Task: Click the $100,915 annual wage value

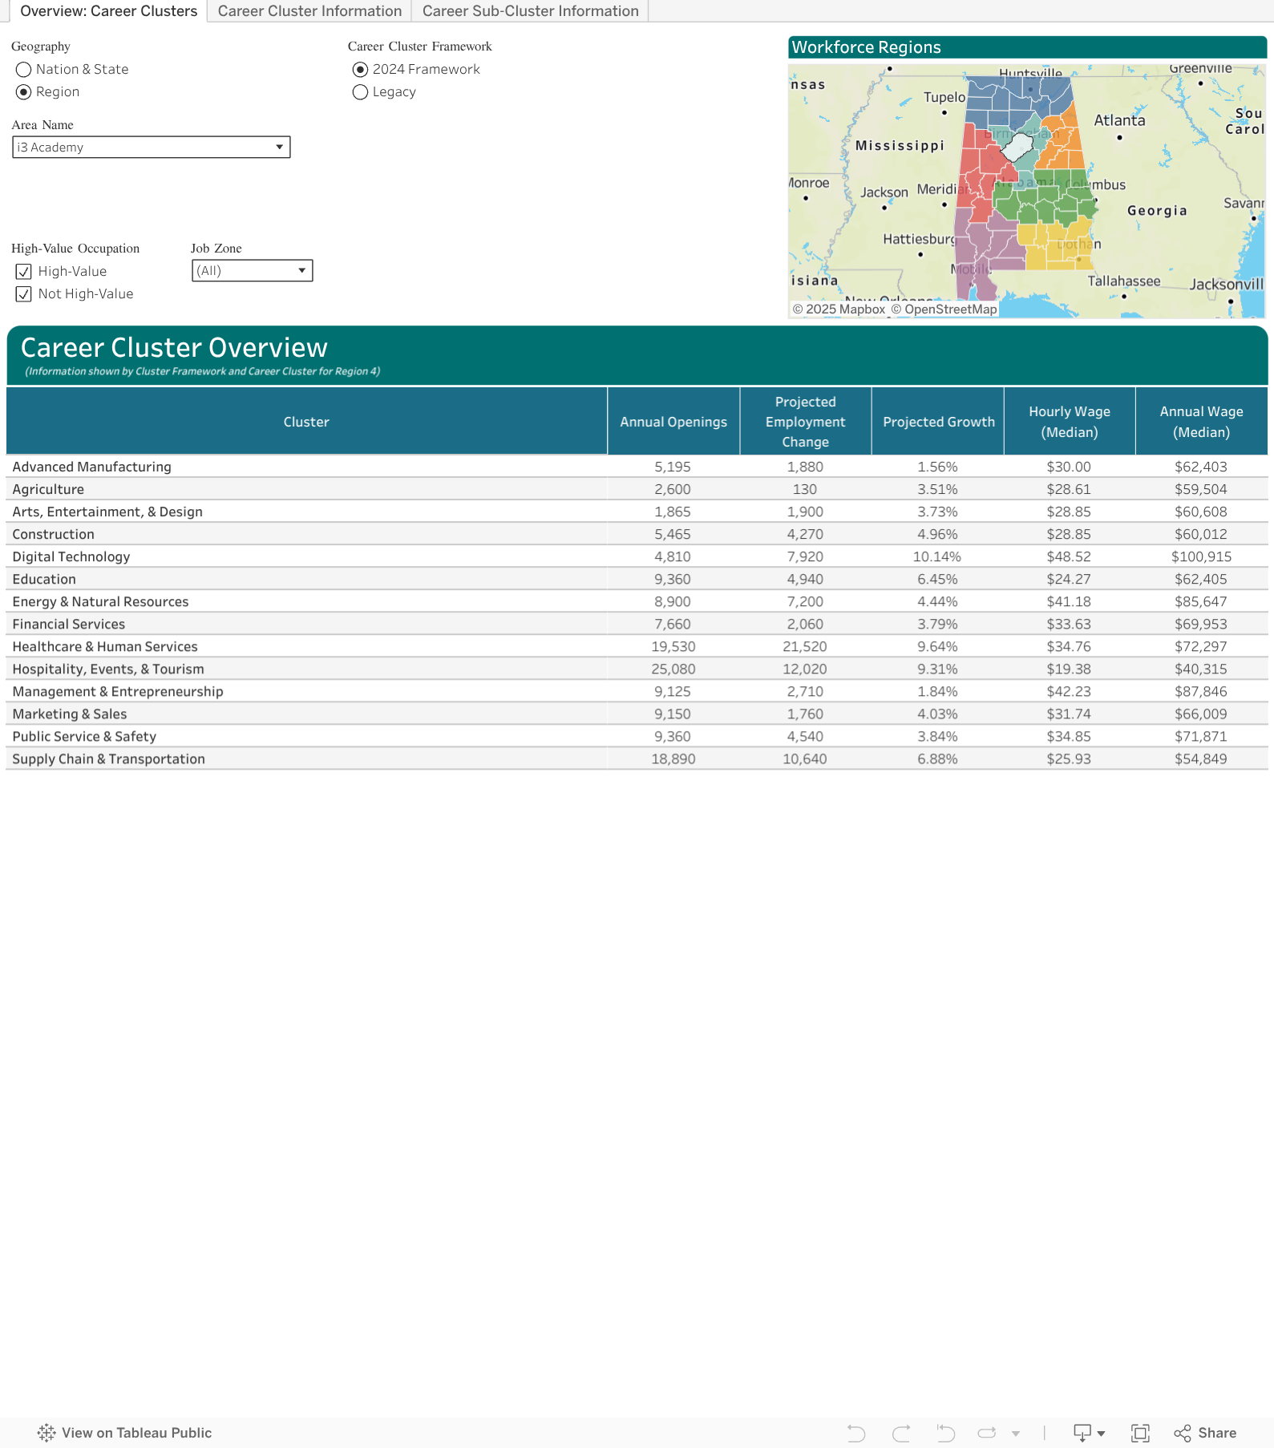Action: (x=1201, y=556)
